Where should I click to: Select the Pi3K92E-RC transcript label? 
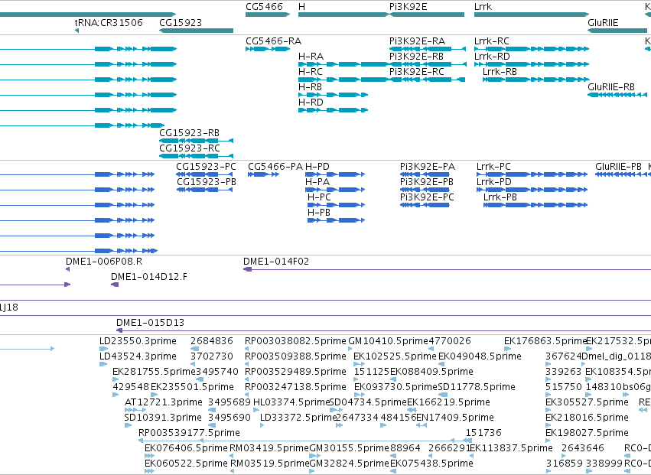click(x=417, y=72)
